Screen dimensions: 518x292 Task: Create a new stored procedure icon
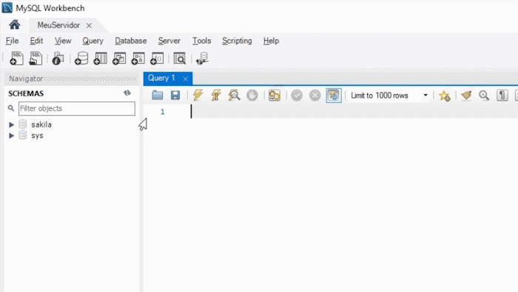pyautogui.click(x=138, y=59)
